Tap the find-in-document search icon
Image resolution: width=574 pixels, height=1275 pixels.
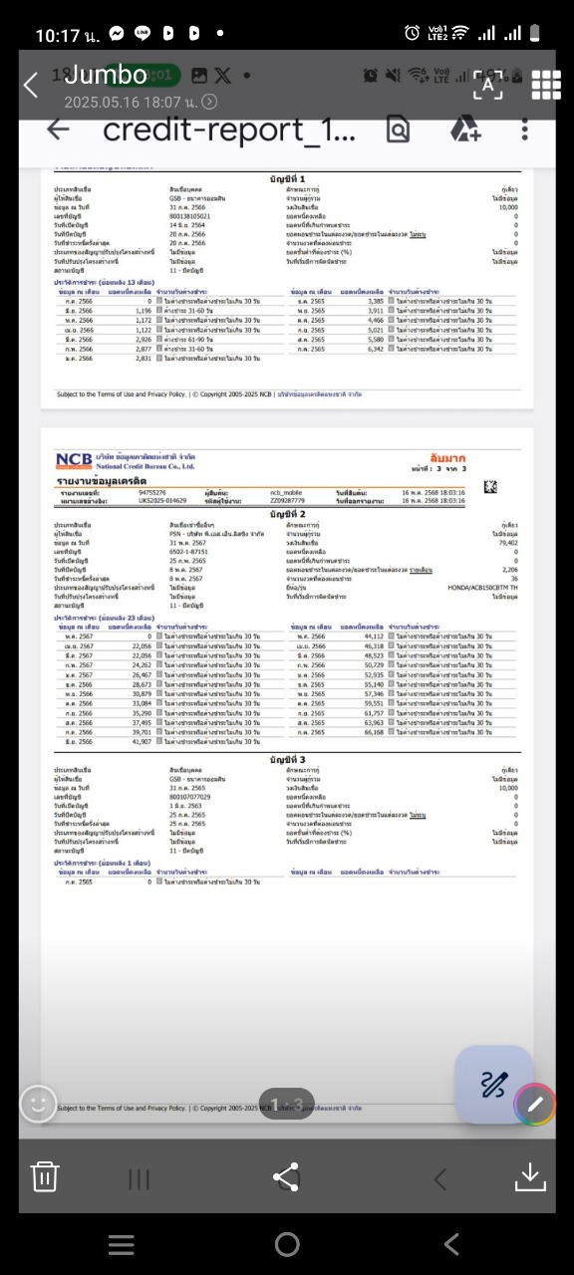[398, 129]
